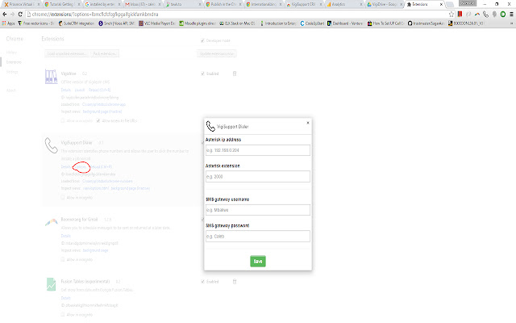Click the VigiSupport Dialer phone icon in list
This screenshot has height=323, width=516.
pyautogui.click(x=51, y=145)
